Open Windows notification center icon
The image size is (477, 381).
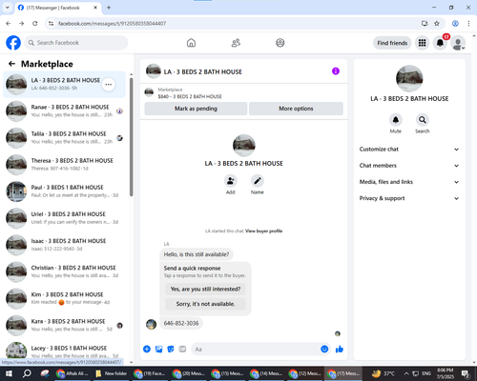[x=466, y=373]
